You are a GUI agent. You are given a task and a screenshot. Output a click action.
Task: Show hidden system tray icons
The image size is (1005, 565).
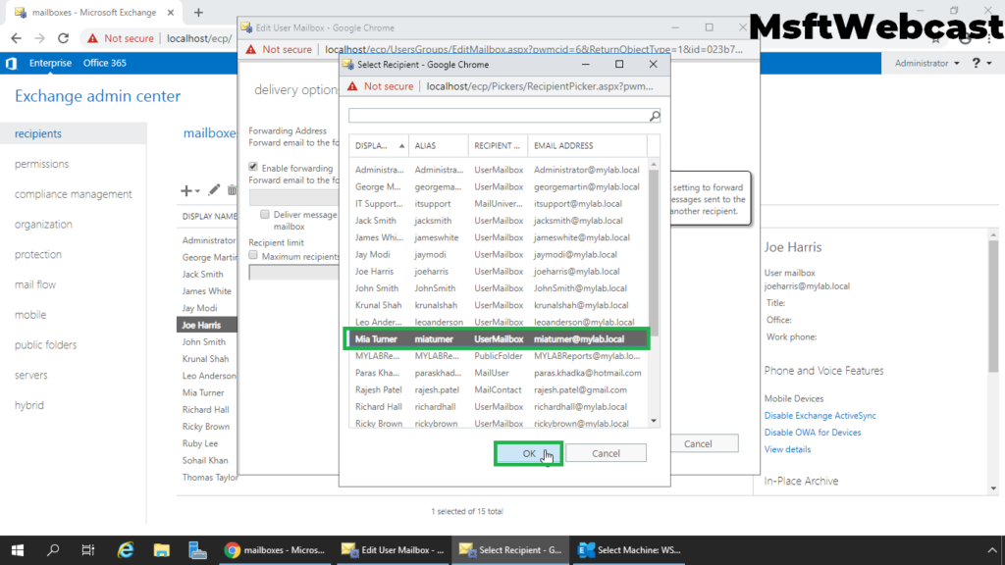point(992,550)
